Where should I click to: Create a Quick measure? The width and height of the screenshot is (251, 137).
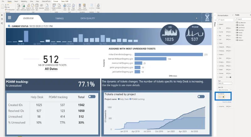(84, 6)
